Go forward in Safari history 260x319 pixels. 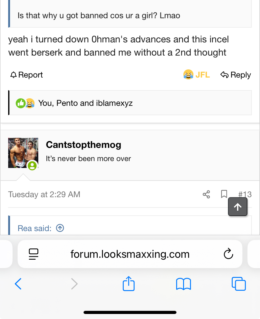click(74, 284)
